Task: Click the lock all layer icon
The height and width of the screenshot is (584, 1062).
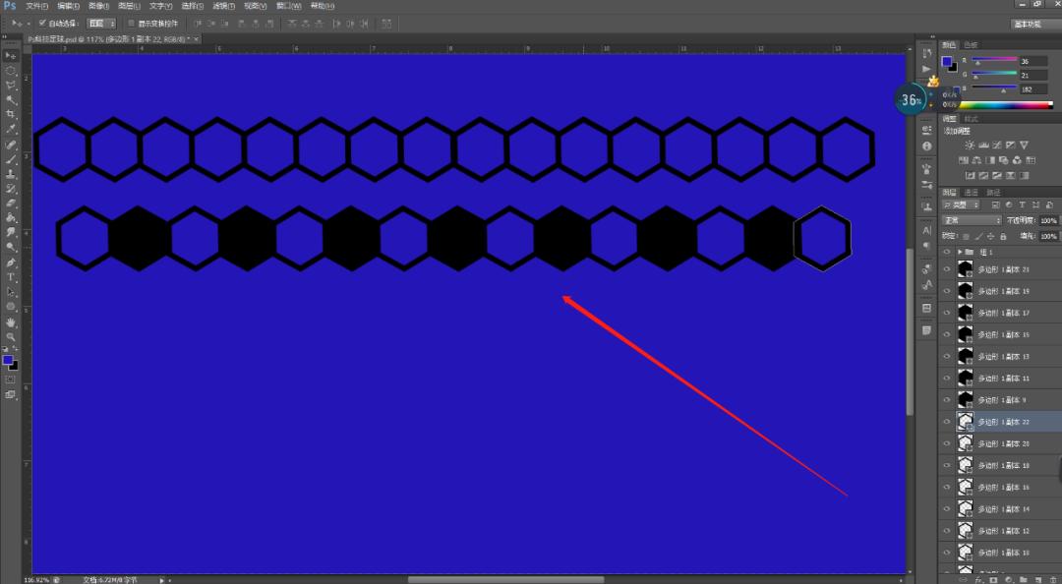Action: point(1003,236)
